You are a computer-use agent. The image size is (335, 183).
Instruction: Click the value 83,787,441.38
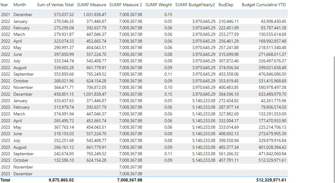click(x=273, y=28)
